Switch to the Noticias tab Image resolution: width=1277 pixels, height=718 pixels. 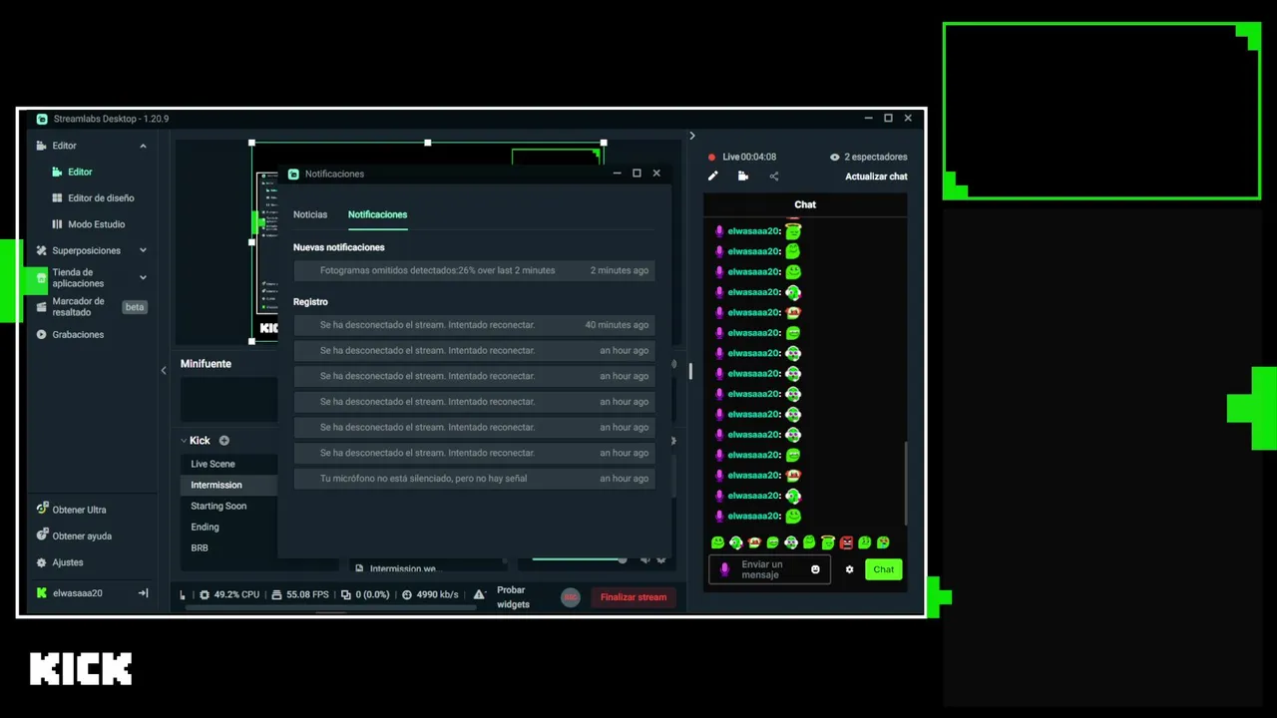tap(310, 214)
